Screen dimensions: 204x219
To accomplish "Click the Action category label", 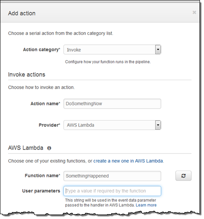I will 42,50.
